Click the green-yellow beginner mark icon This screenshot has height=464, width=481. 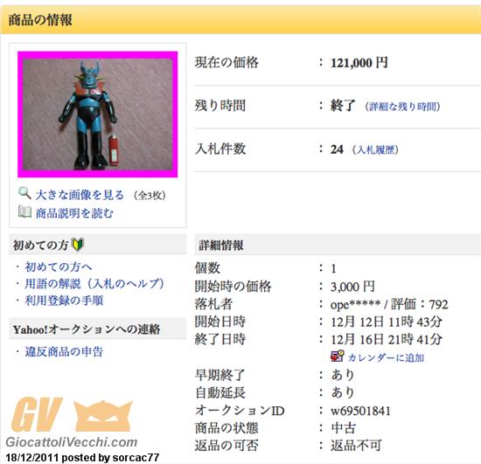click(77, 245)
